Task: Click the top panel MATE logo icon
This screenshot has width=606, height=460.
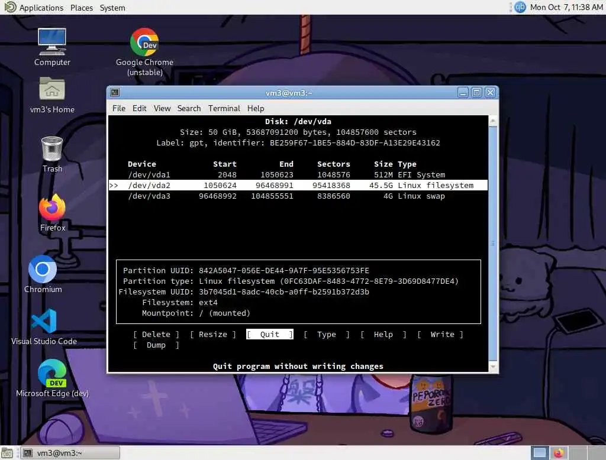Action: [9, 7]
